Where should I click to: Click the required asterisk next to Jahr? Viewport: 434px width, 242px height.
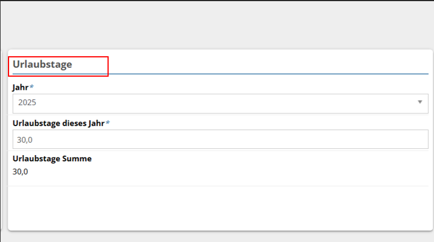(x=32, y=87)
